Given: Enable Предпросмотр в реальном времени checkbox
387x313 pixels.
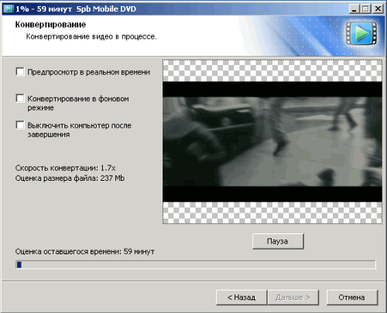Looking at the screenshot, I should pos(20,72).
